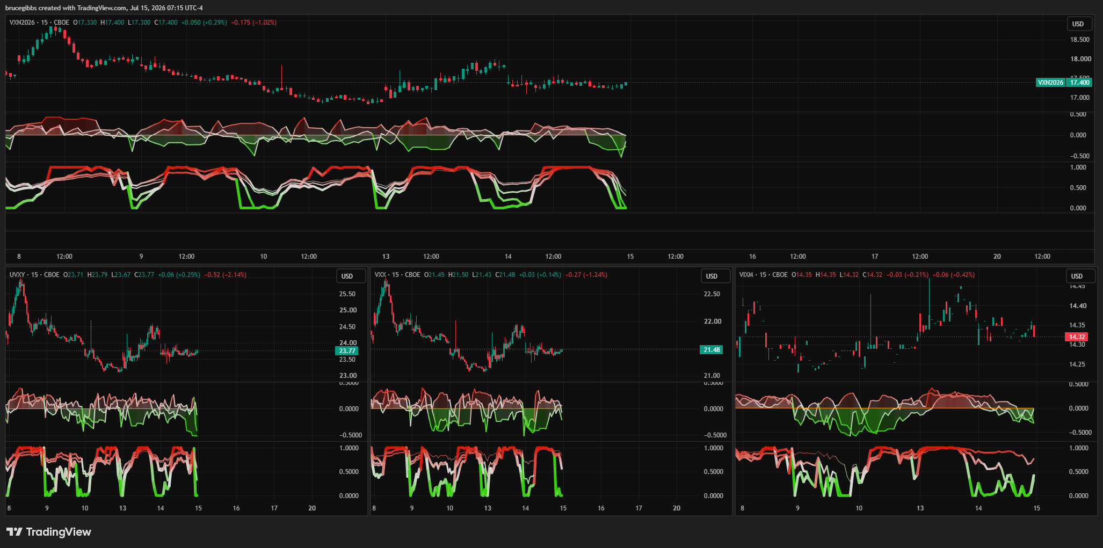The width and height of the screenshot is (1103, 548).
Task: Click the 14.40 value on VIXM price scale
Action: coord(1077,306)
